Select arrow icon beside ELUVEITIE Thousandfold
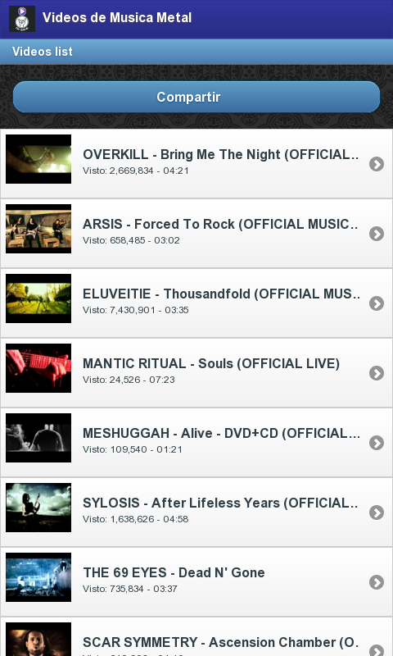This screenshot has width=393, height=656. tap(377, 303)
